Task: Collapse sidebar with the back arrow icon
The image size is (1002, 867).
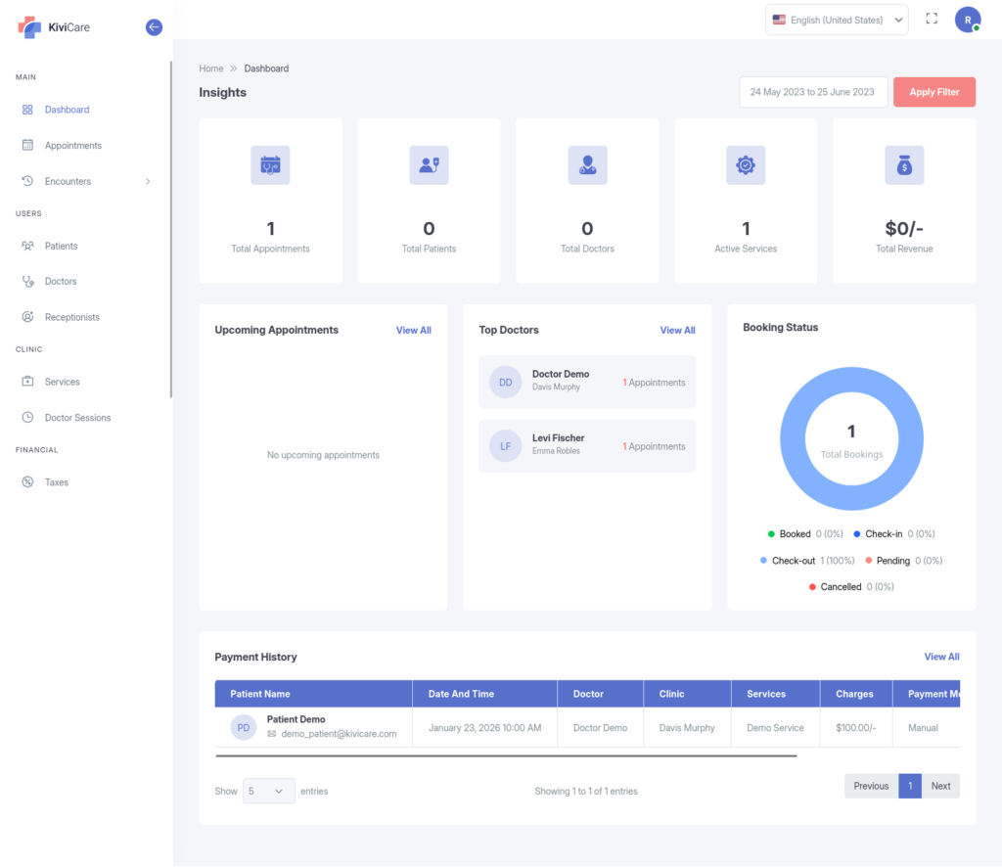Action: (x=154, y=27)
